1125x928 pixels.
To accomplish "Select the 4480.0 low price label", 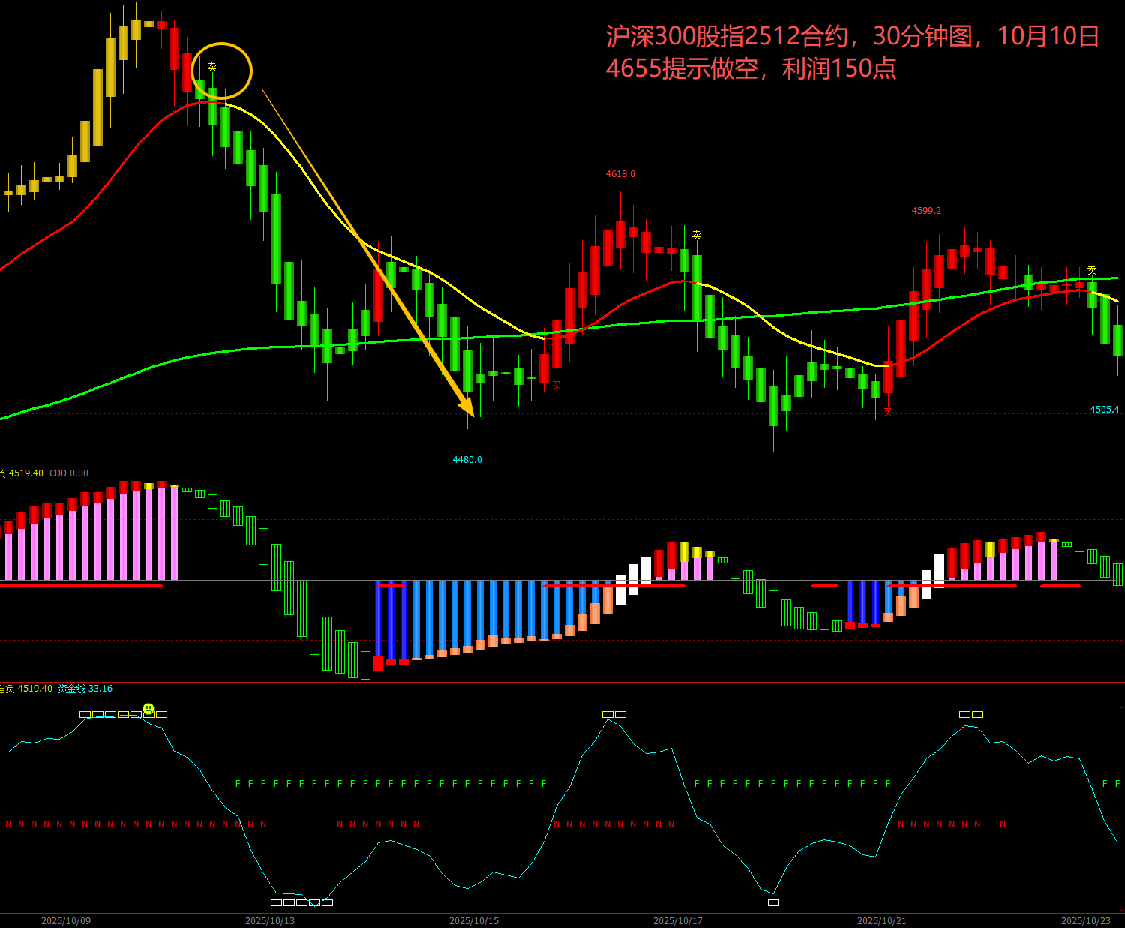I will pos(467,460).
